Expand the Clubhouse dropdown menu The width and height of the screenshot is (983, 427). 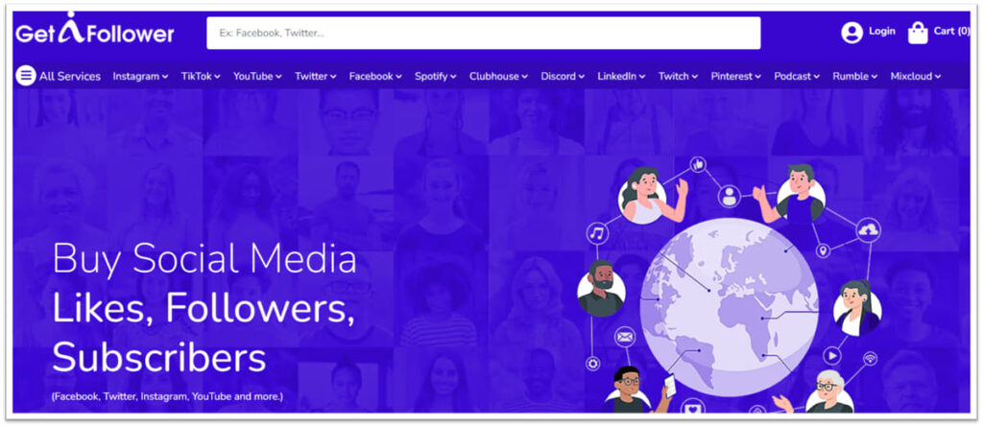point(499,77)
